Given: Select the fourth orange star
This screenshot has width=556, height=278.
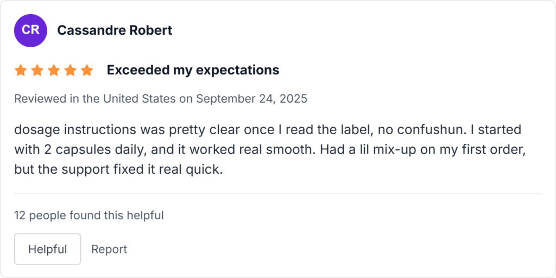Looking at the screenshot, I should (70, 70).
